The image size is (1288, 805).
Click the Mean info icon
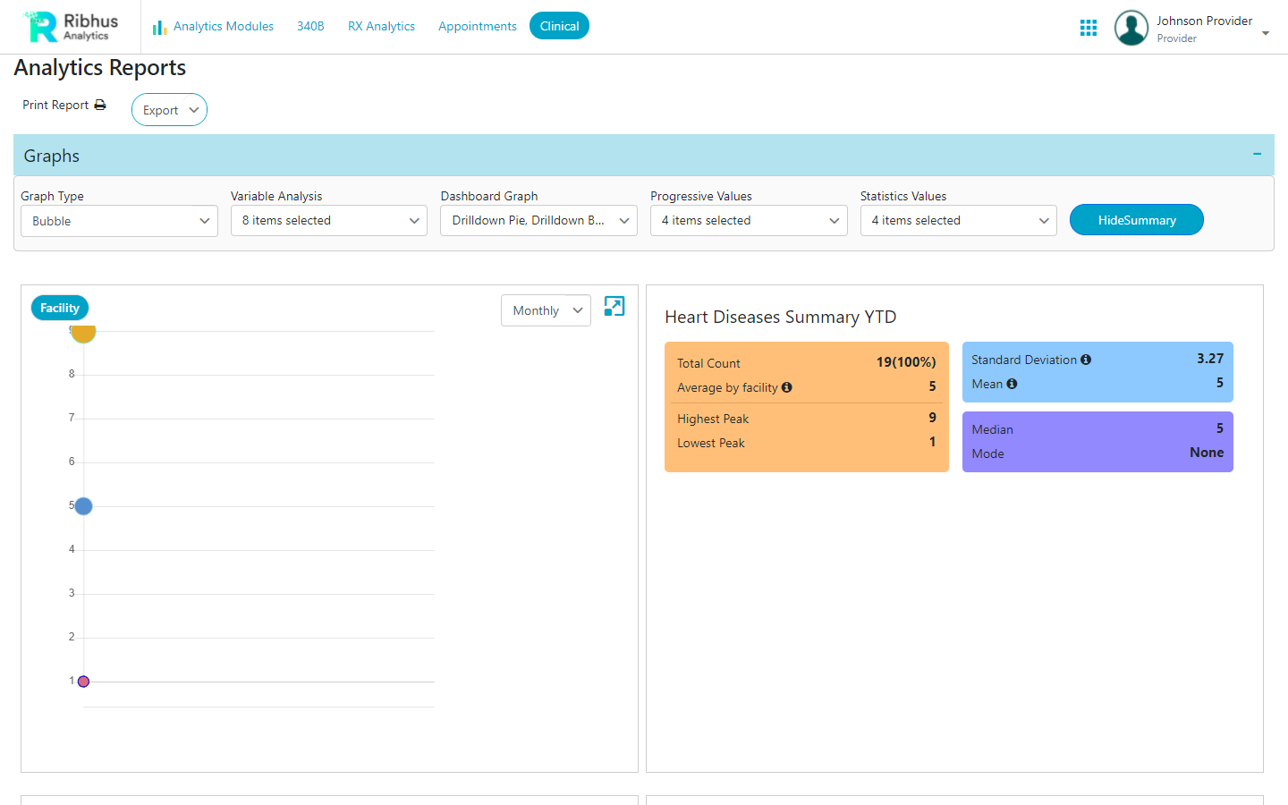pyautogui.click(x=1012, y=384)
